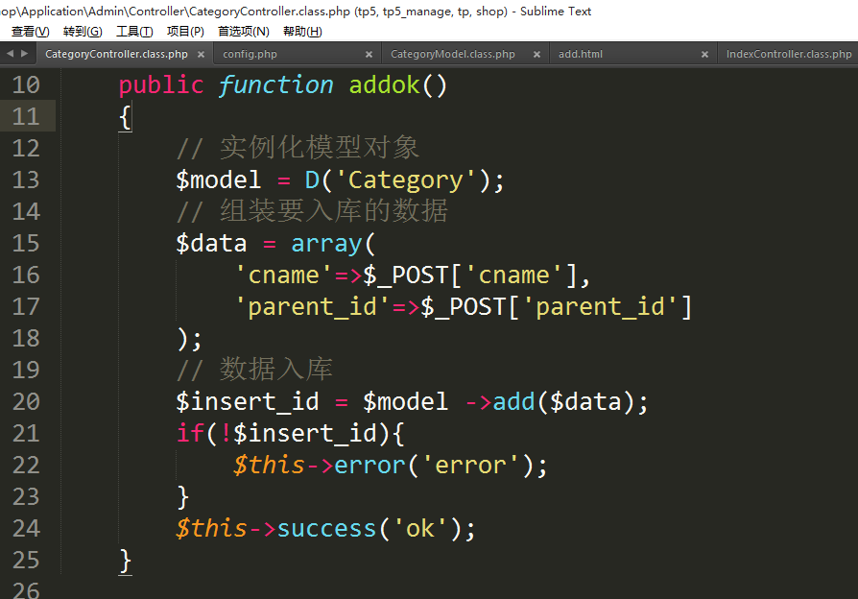
Task: Close the CategoryController.class.php tab
Action: pyautogui.click(x=202, y=55)
